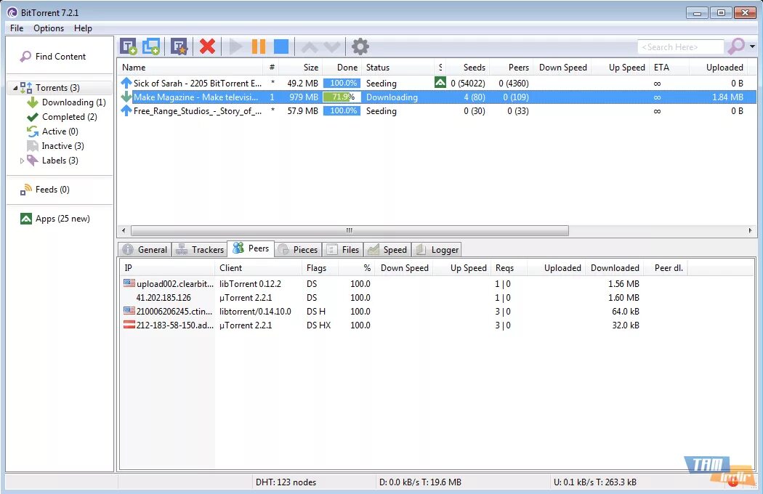Select the Free_Range_Studios torrent row
The image size is (763, 494).
coord(437,111)
